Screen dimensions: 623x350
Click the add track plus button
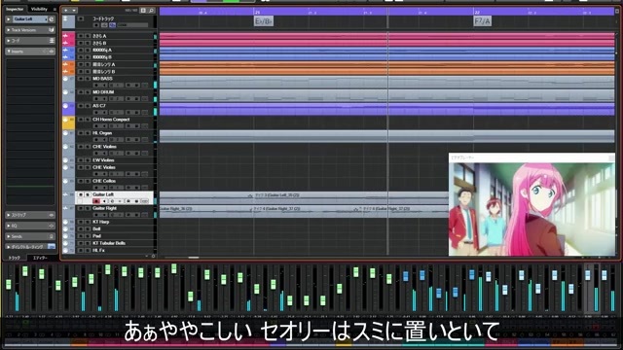pos(66,11)
